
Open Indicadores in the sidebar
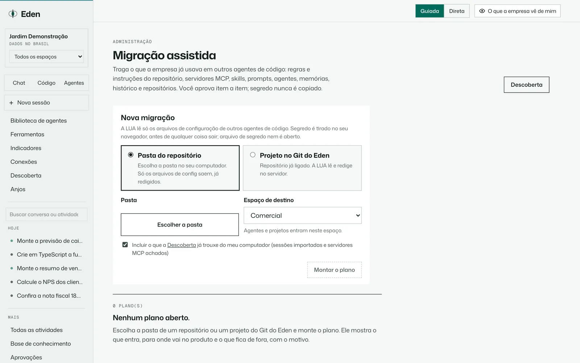click(x=26, y=148)
